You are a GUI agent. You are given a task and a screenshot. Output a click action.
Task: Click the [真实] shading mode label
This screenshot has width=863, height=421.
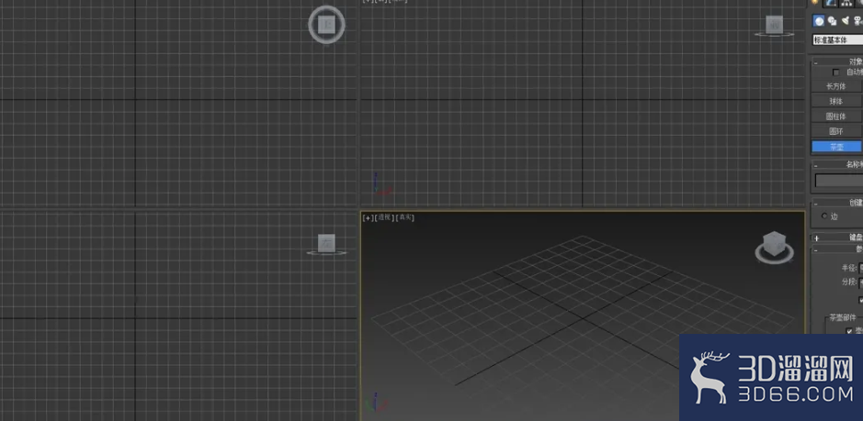[405, 217]
